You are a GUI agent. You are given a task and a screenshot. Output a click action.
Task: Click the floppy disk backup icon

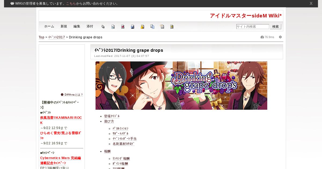point(133,27)
